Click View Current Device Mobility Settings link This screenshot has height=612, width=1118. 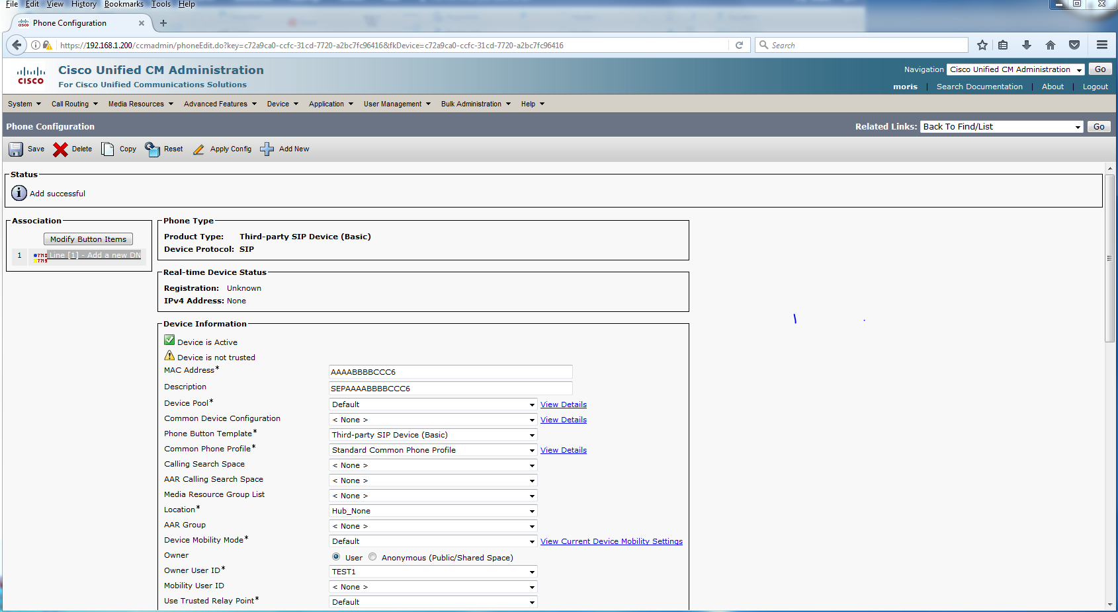coord(611,541)
